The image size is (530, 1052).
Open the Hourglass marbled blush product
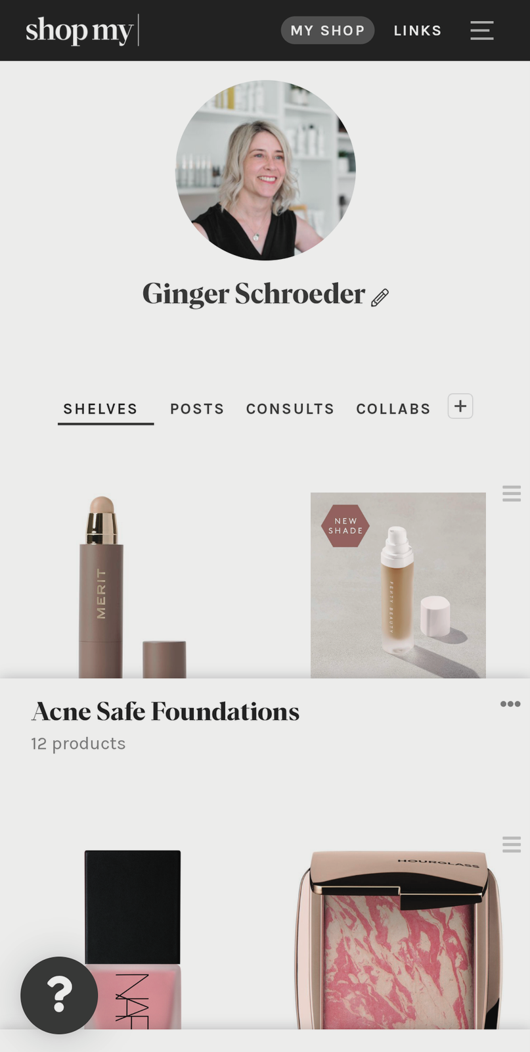click(398, 940)
